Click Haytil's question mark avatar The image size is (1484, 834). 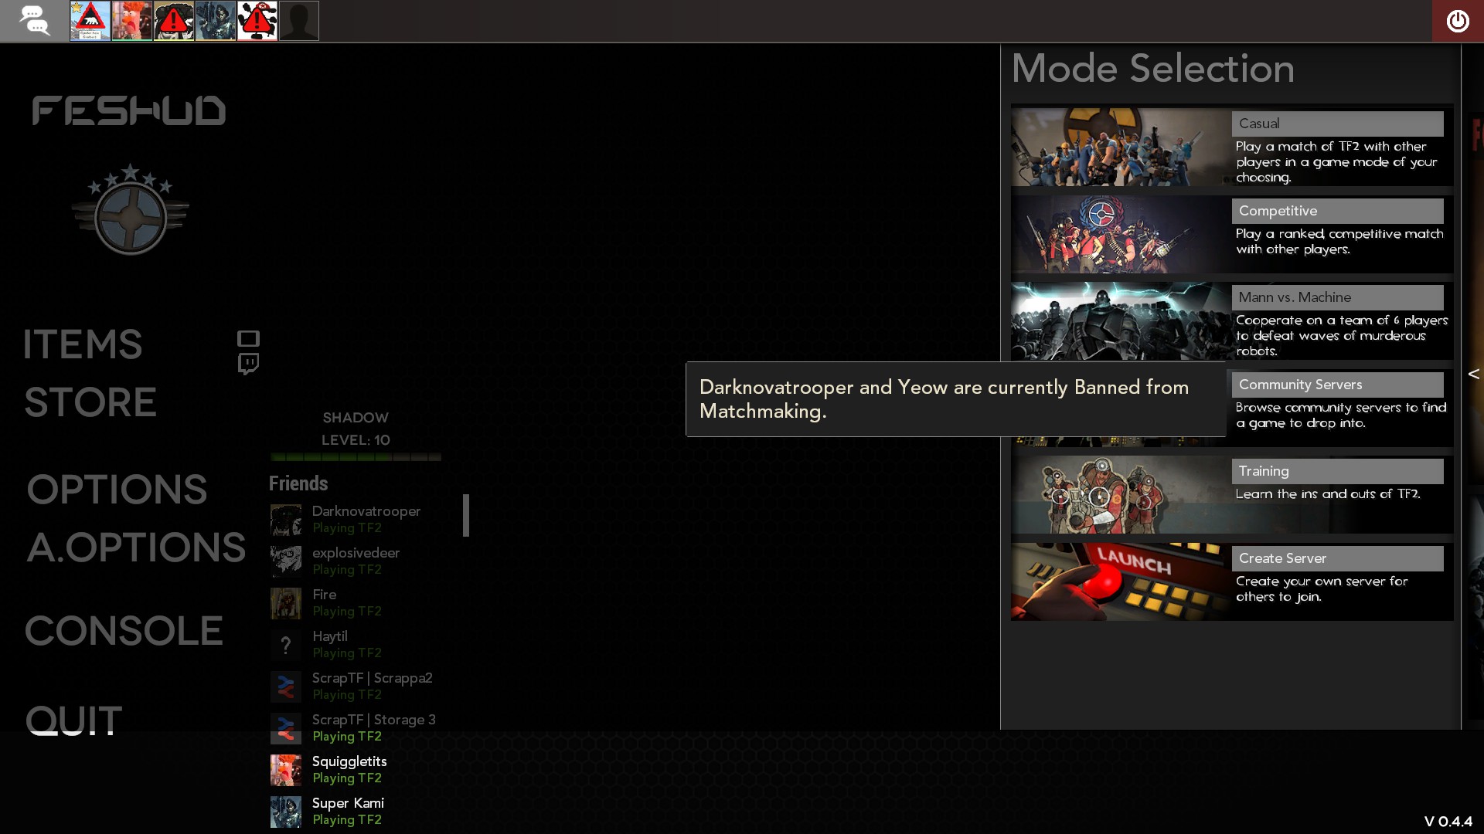point(286,645)
